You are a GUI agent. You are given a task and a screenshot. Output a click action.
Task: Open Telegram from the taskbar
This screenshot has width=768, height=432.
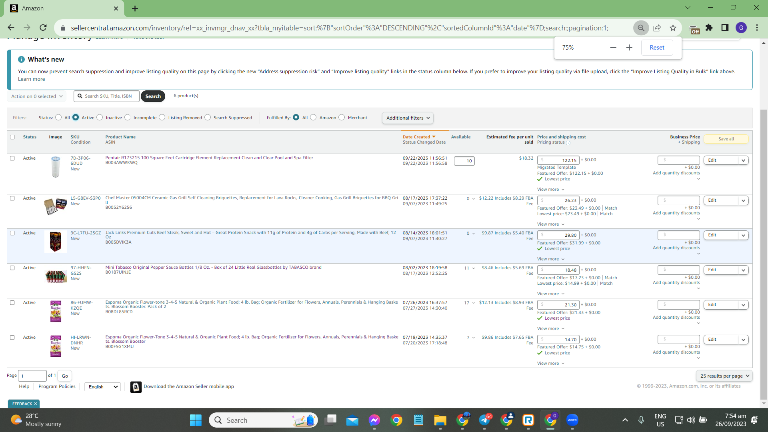pyautogui.click(x=485, y=420)
